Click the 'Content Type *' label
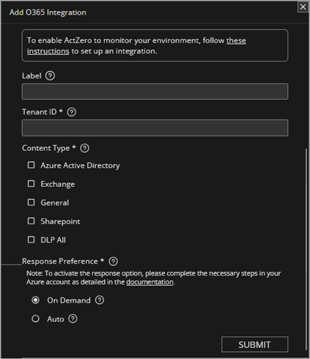 (x=49, y=148)
